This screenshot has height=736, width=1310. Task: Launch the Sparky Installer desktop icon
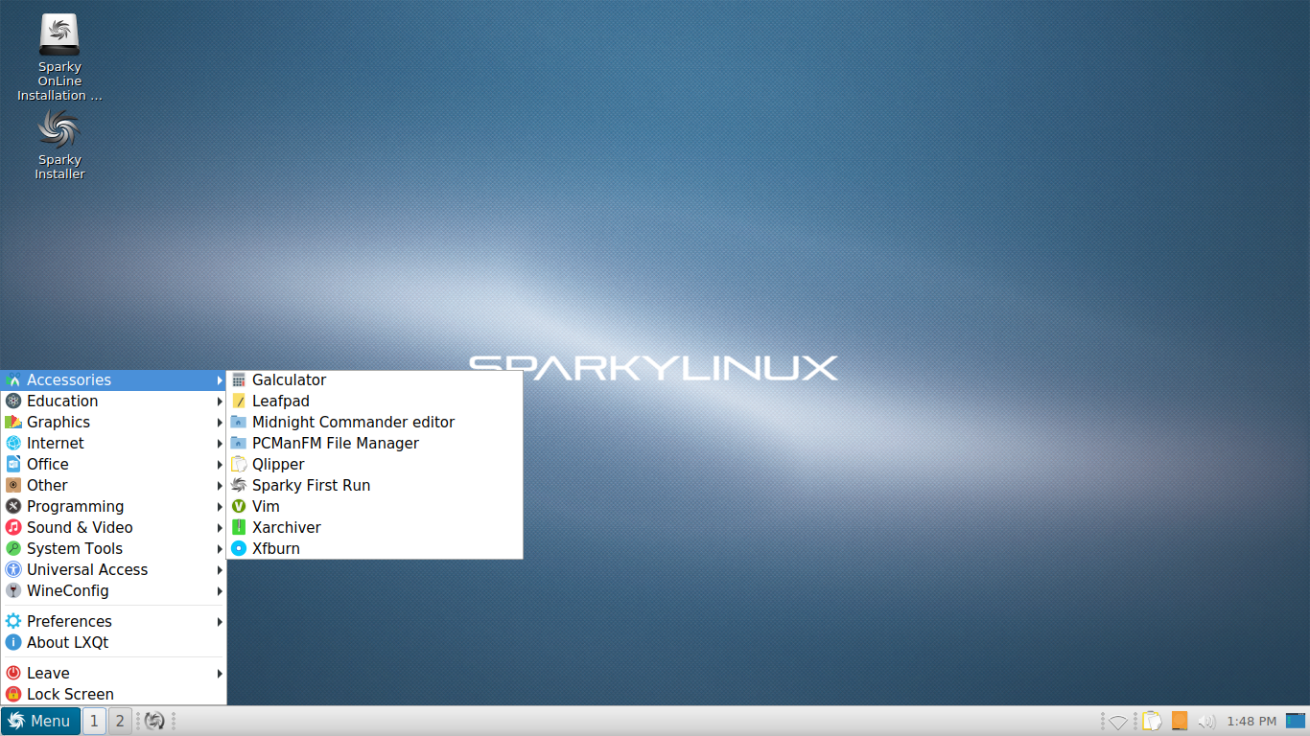click(x=59, y=144)
